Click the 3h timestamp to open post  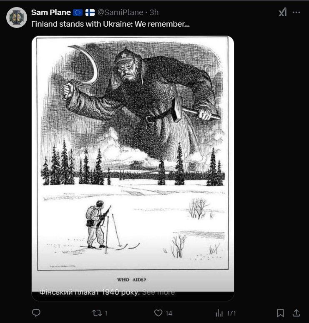(x=154, y=12)
